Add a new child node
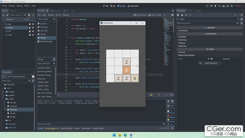This screenshot has width=245, height=138. (3, 15)
